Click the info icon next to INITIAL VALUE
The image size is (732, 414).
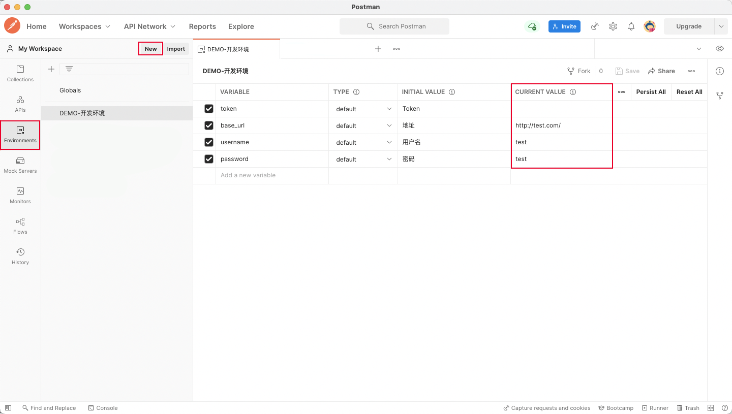(x=452, y=92)
